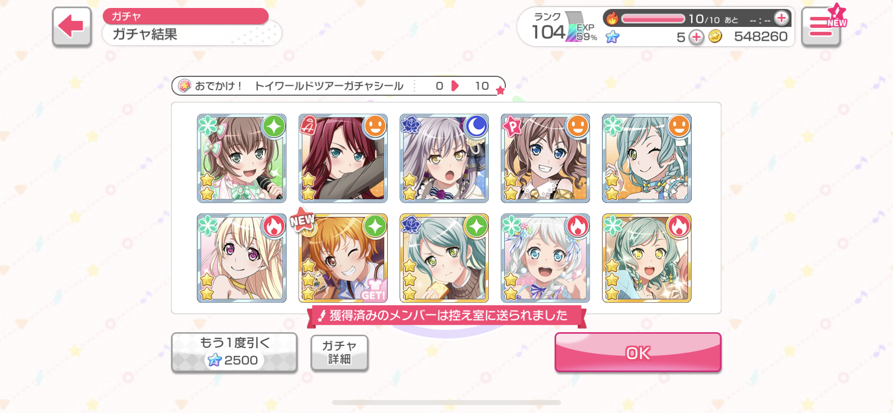Tap もう1度引く 2500 draw again button
Viewport: 893px width, 413px height.
tap(234, 352)
